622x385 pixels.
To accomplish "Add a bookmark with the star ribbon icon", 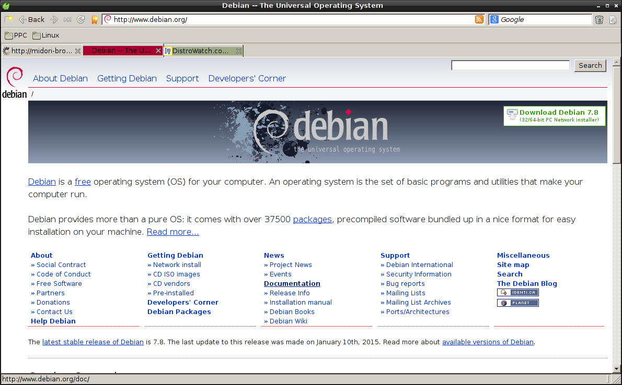I will tap(95, 19).
